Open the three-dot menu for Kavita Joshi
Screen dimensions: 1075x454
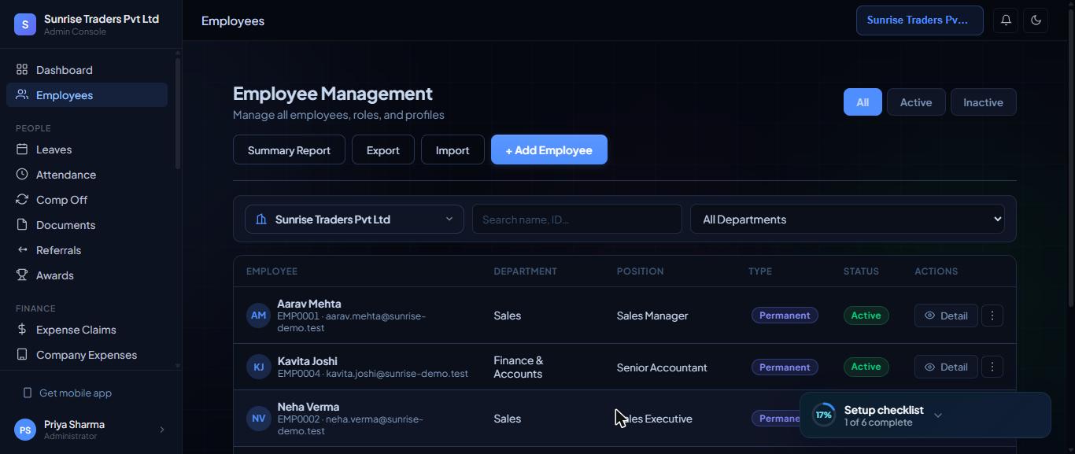(x=992, y=367)
